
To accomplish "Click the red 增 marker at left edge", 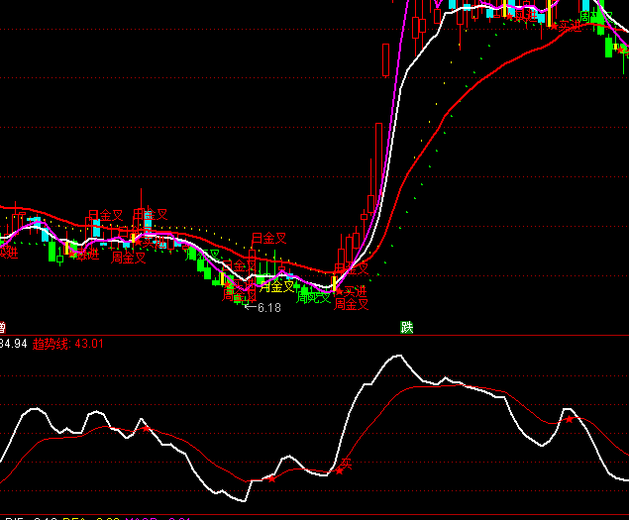I will [3, 327].
